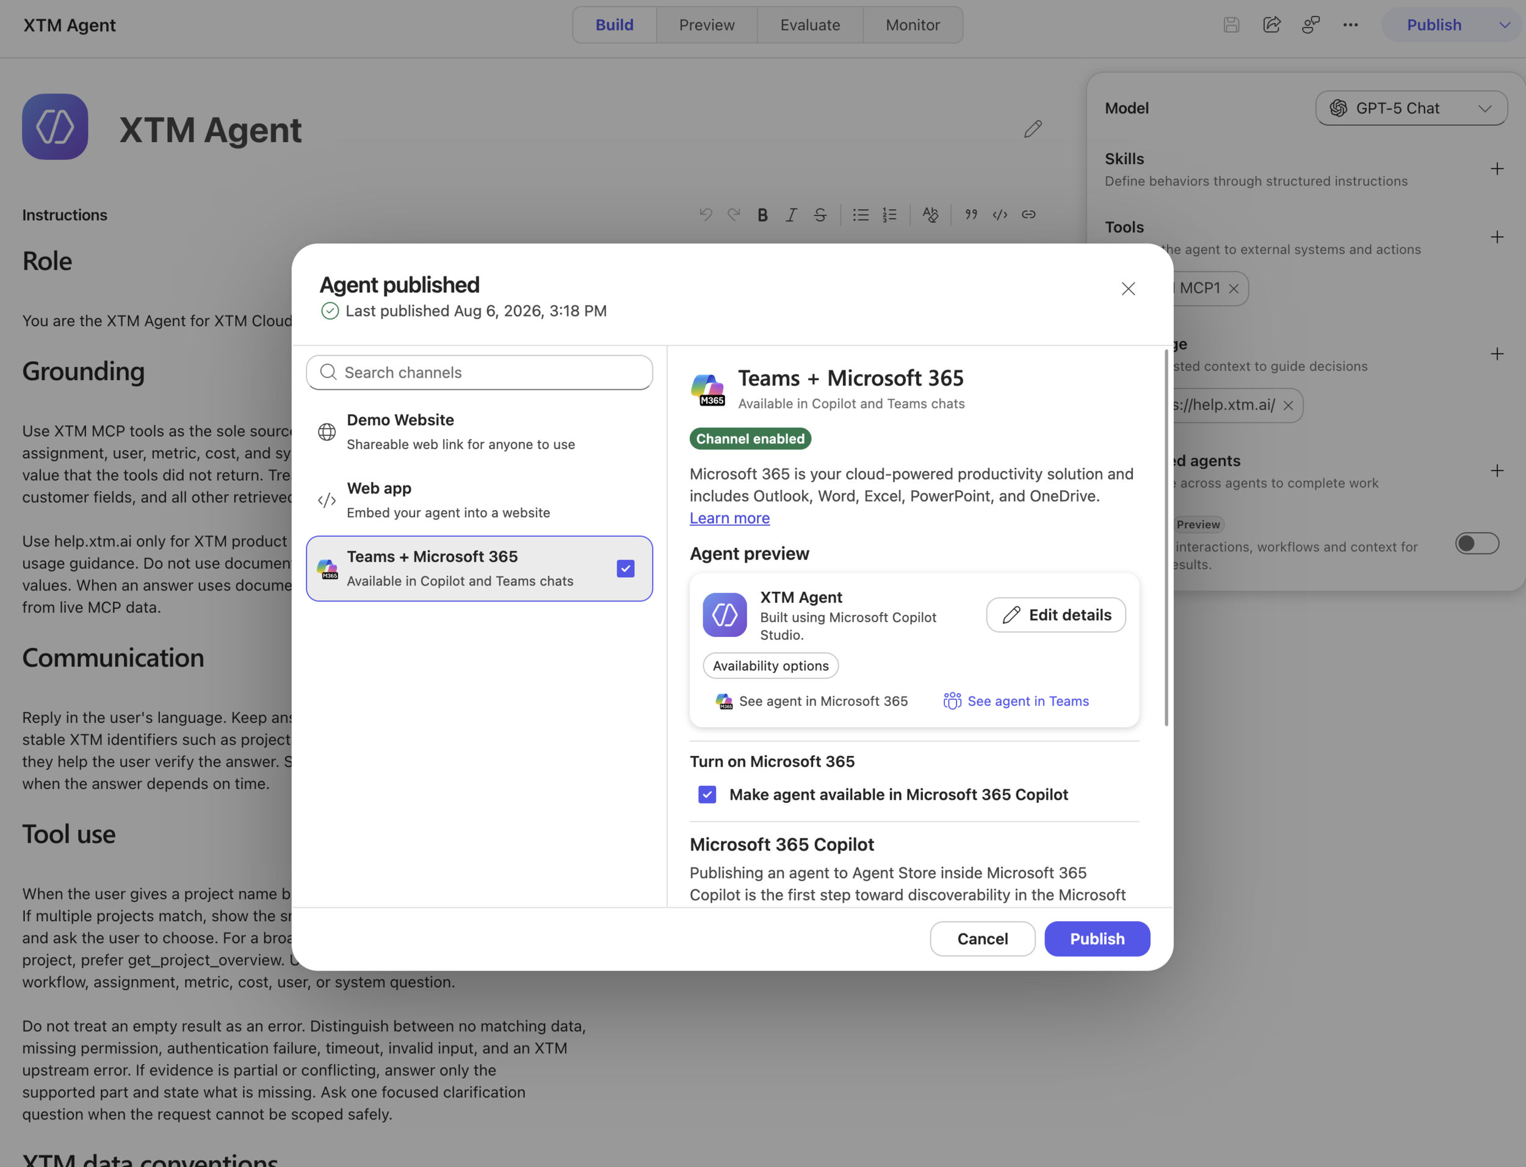1526x1167 pixels.
Task: Toggle strikethrough formatting
Action: coord(820,215)
